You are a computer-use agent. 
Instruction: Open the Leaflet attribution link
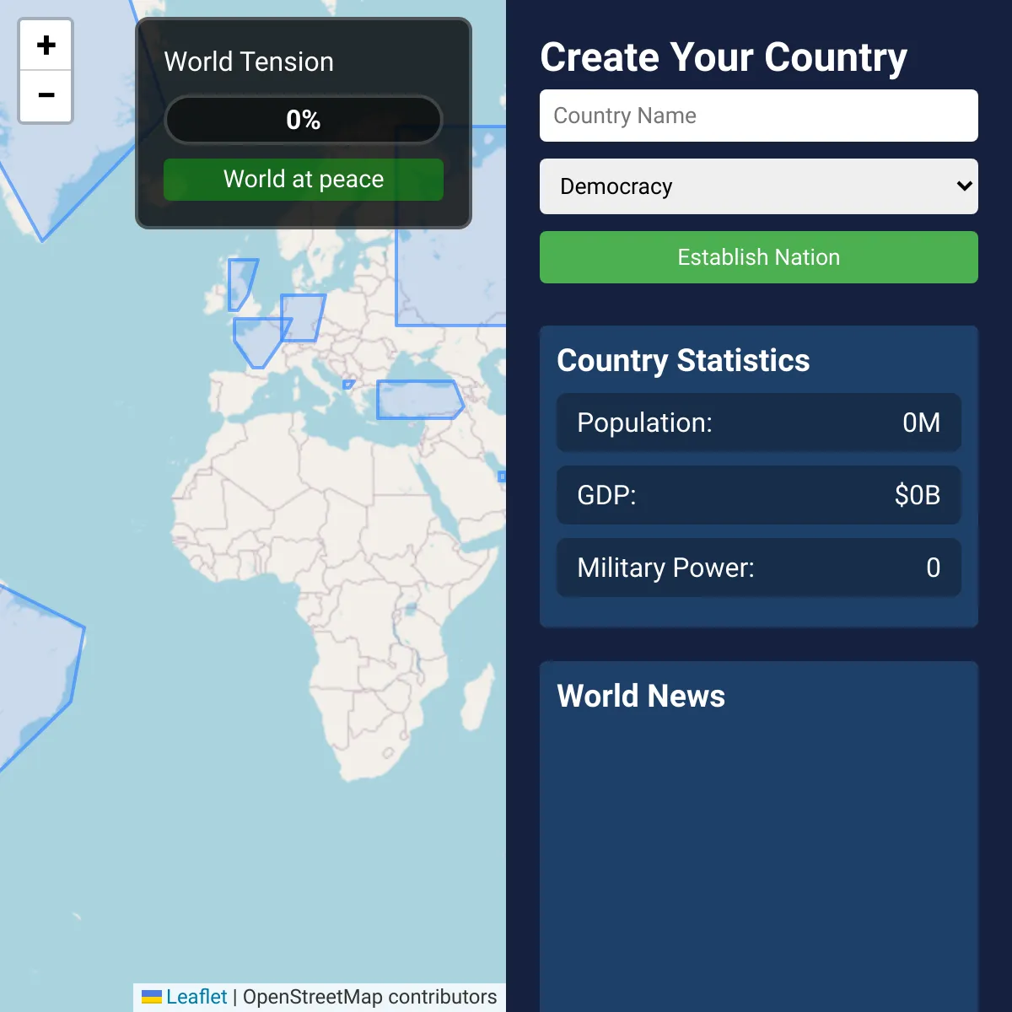(x=196, y=997)
